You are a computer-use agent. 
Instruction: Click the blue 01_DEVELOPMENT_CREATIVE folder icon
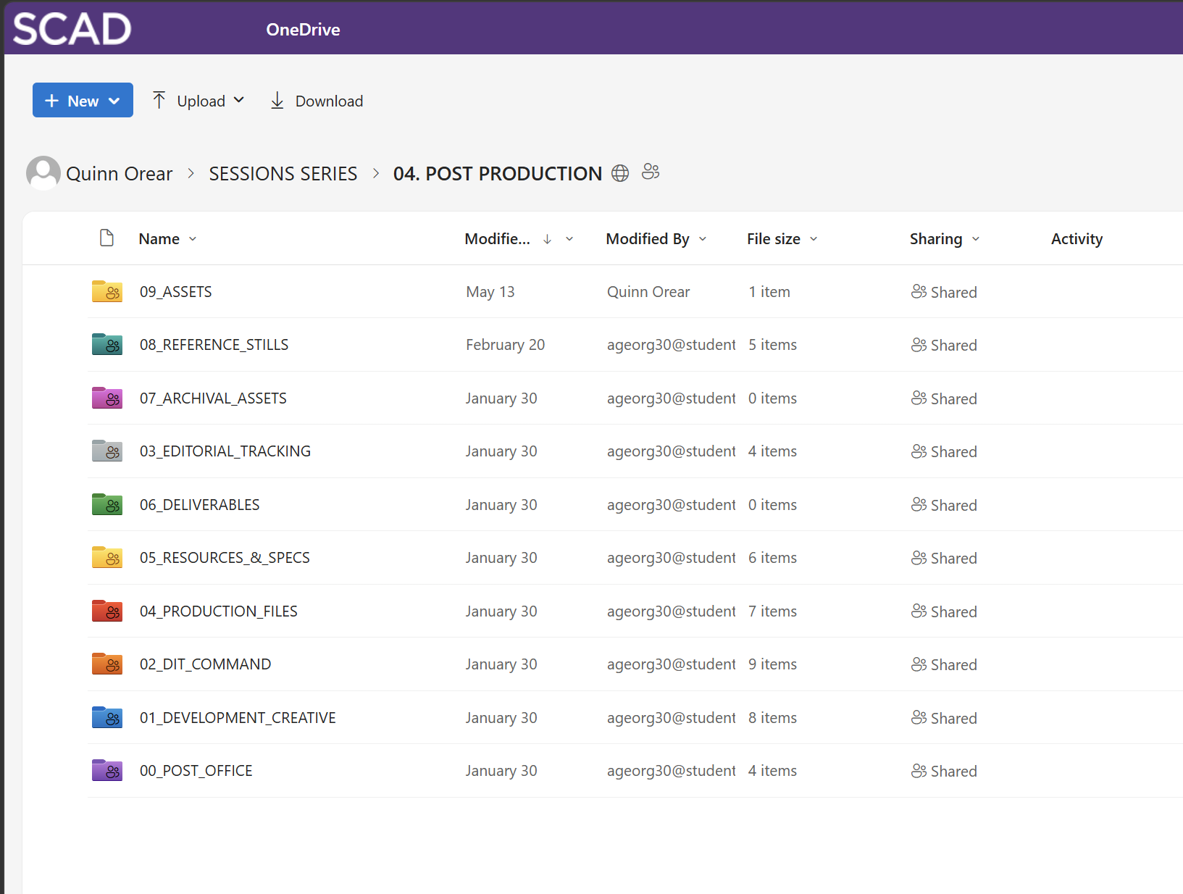point(107,717)
